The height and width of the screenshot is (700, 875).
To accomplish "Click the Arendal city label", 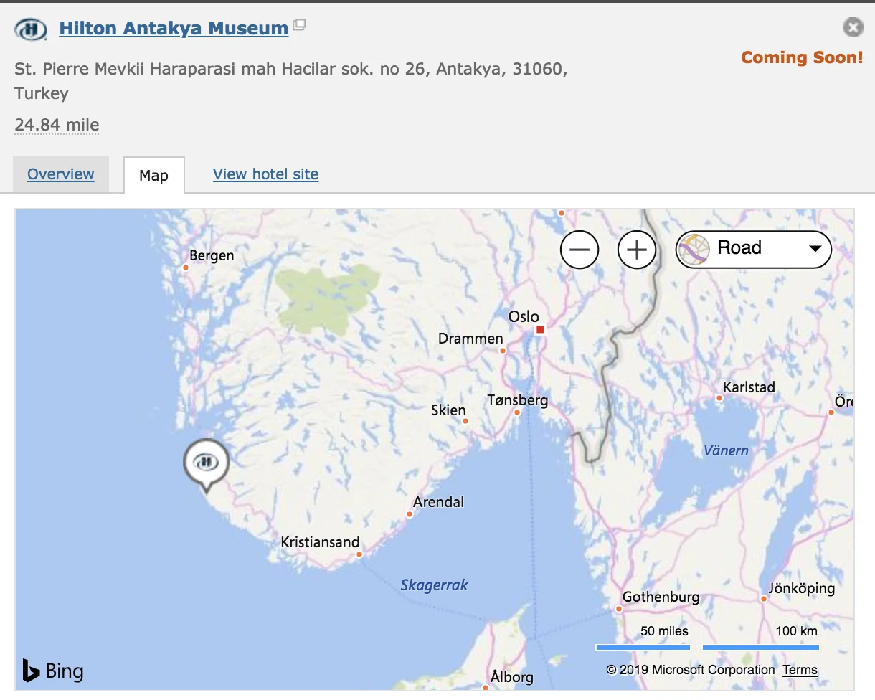I will click(x=438, y=502).
